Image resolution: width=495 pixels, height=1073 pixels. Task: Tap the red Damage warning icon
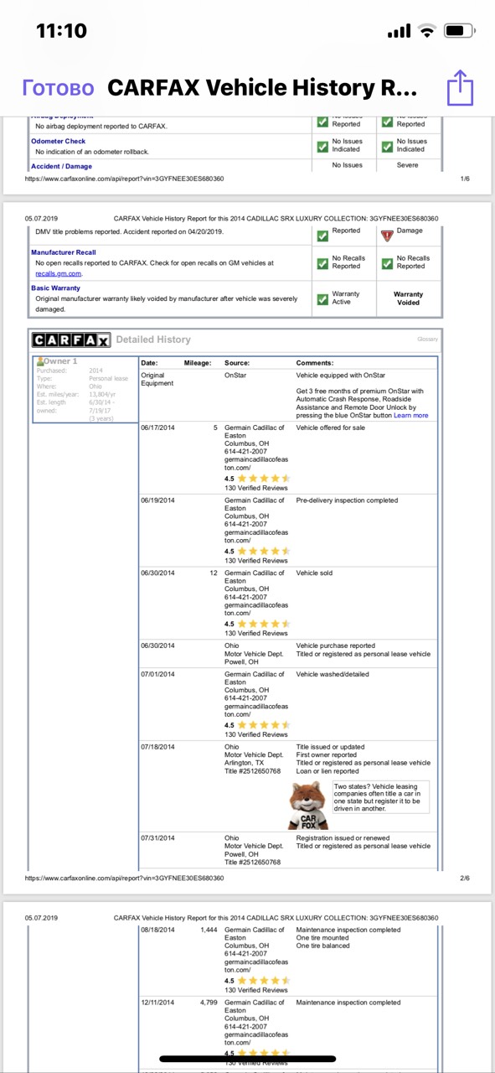386,236
